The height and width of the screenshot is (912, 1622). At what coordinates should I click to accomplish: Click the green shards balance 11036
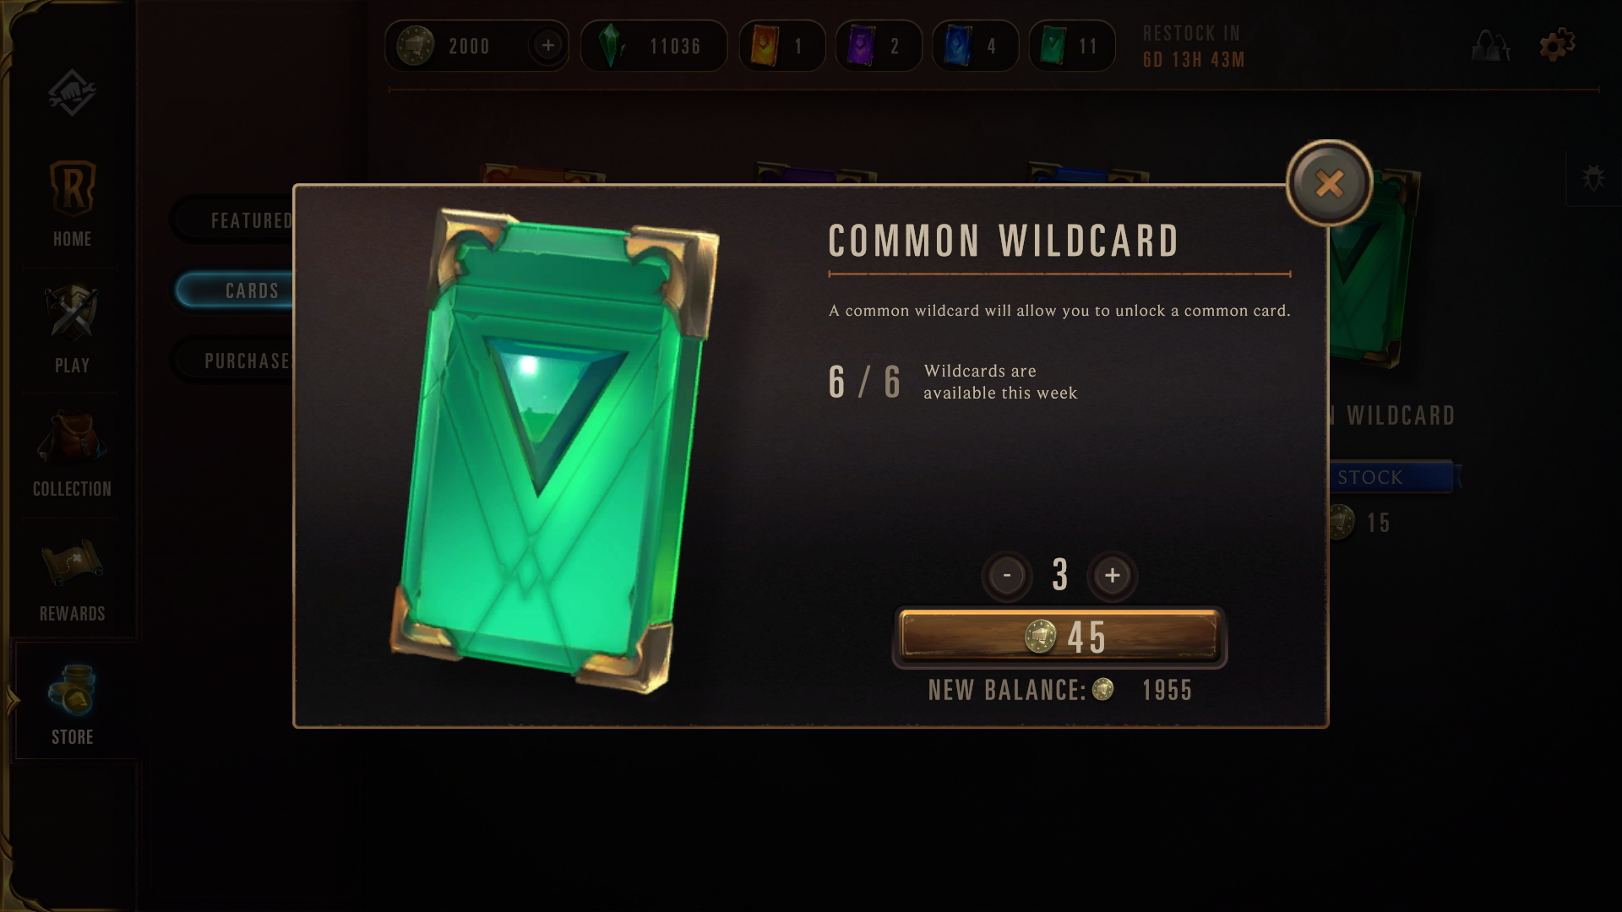click(x=654, y=46)
